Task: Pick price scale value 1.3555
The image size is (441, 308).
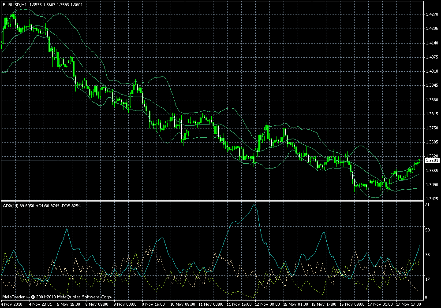Action: coord(432,171)
